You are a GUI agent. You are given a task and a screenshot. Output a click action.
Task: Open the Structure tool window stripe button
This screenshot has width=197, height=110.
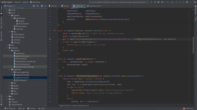[x=1, y=23]
